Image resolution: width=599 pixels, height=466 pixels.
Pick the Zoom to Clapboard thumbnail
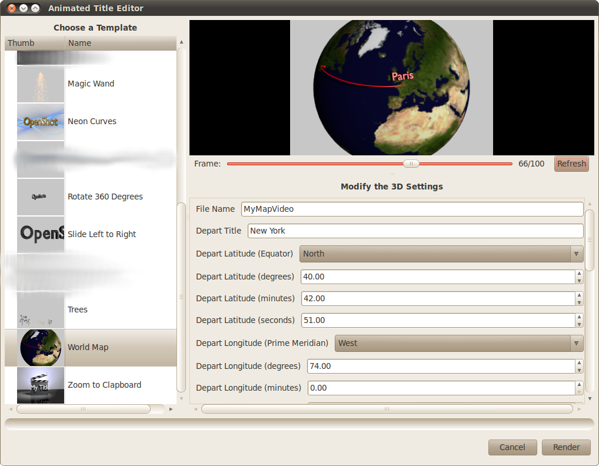41,385
